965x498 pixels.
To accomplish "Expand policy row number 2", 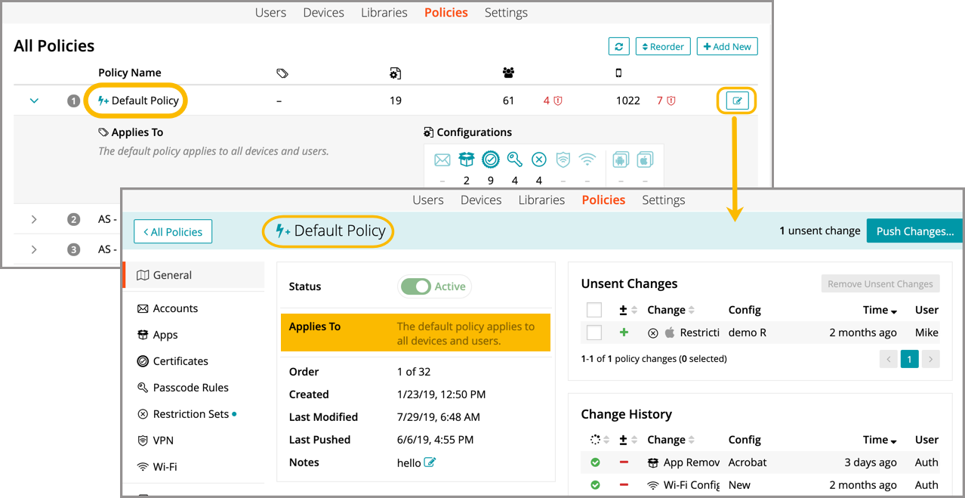I will click(x=34, y=219).
